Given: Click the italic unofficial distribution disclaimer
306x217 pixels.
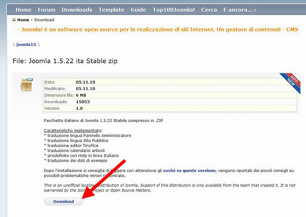Looking at the screenshot, I should point(170,188).
